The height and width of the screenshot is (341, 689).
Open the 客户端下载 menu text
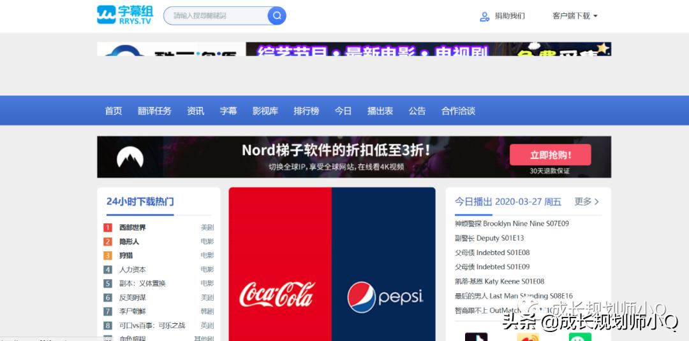pos(571,16)
